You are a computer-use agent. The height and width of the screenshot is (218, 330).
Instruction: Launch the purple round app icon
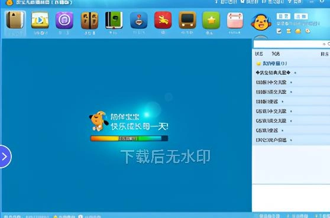pos(64,20)
